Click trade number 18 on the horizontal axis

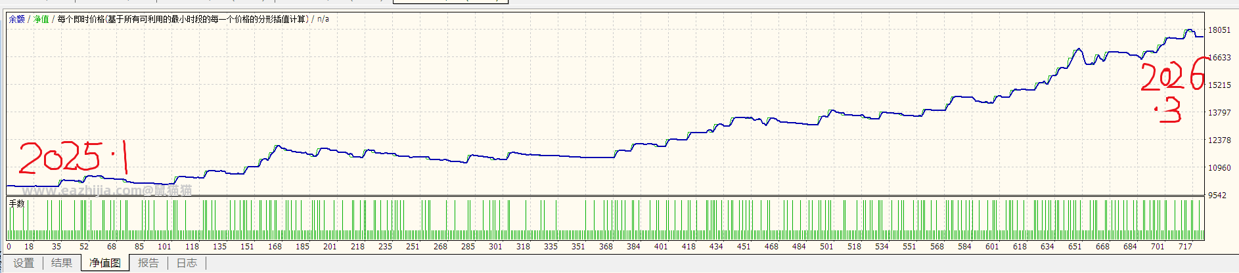(x=29, y=247)
